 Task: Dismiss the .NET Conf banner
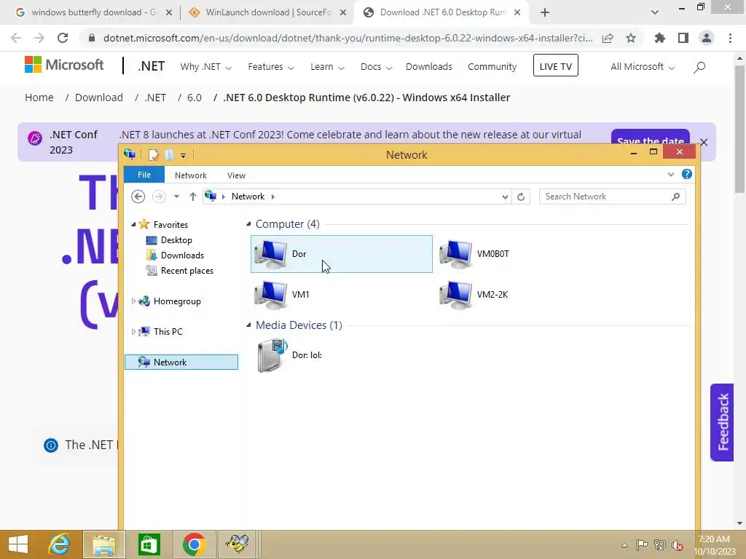pyautogui.click(x=704, y=142)
